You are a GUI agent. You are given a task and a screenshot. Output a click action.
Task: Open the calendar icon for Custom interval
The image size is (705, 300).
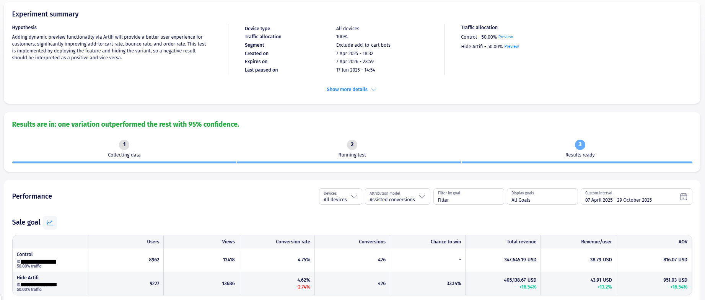coord(684,197)
